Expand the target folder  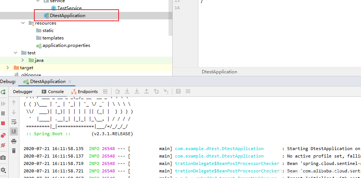(x=8, y=68)
